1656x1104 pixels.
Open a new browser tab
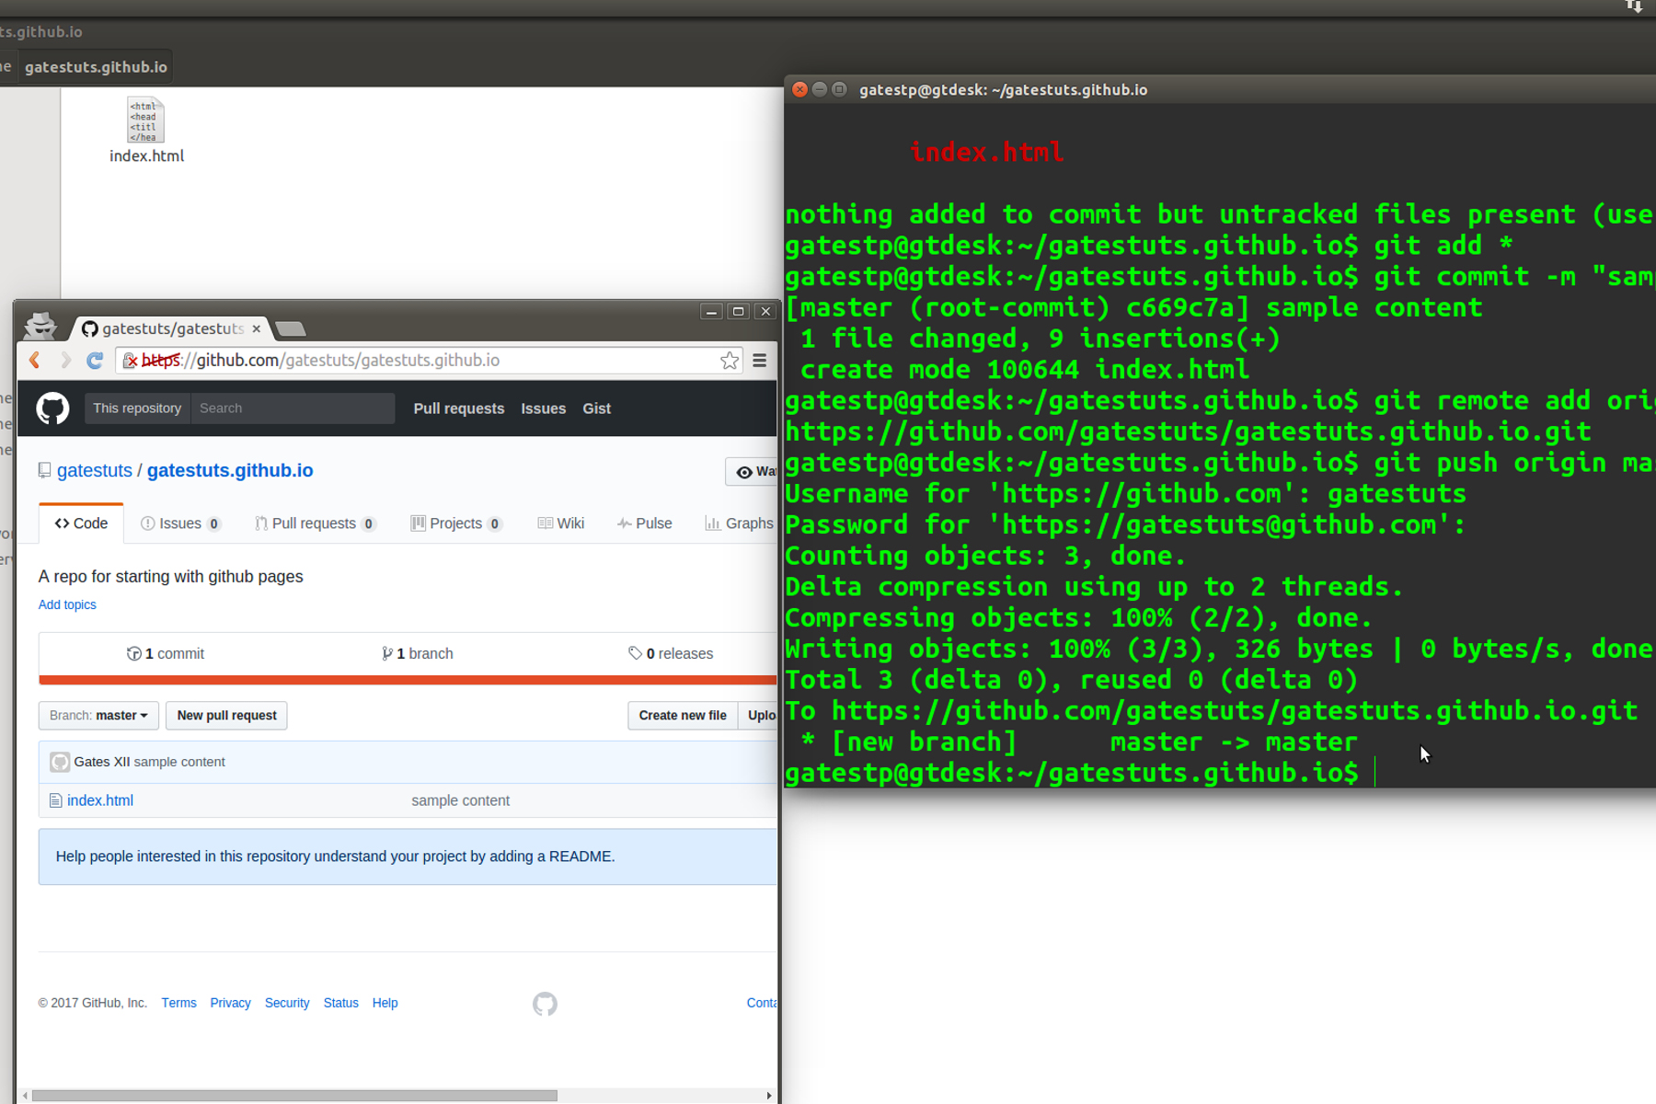point(291,329)
